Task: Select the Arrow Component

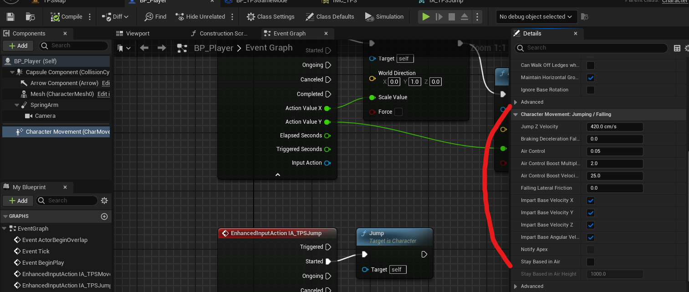Action: (x=64, y=83)
